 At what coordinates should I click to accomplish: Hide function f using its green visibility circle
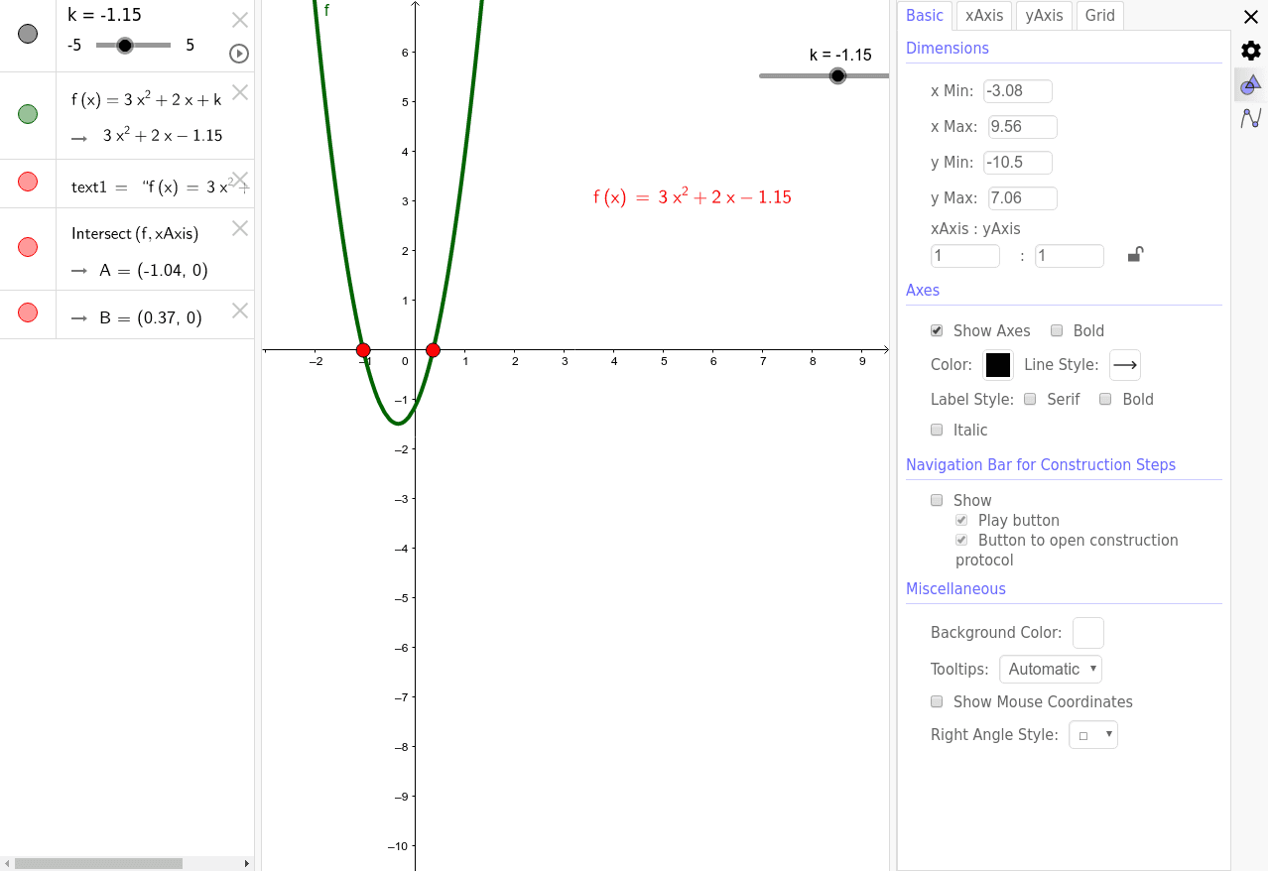pyautogui.click(x=27, y=115)
